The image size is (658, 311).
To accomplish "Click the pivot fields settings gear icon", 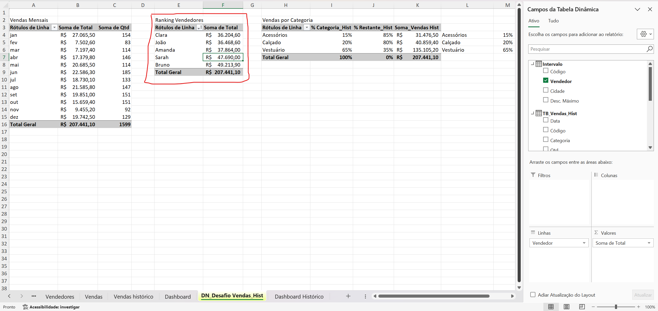I will tap(643, 34).
